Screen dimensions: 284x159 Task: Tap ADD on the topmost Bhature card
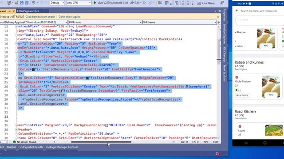click(266, 45)
